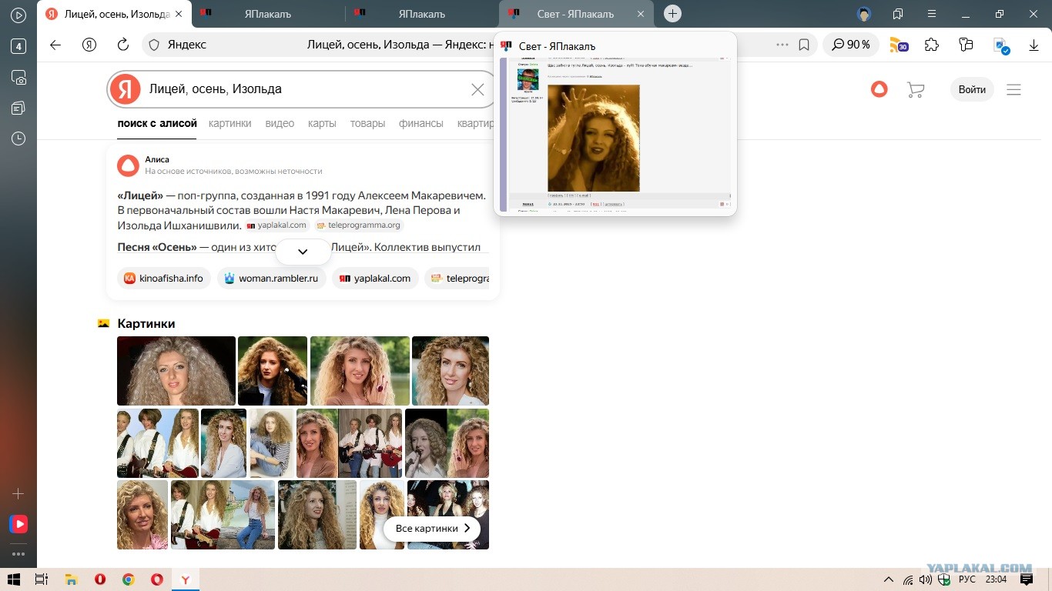Click the circled Я button beside reload
The width and height of the screenshot is (1052, 591).
(x=89, y=45)
